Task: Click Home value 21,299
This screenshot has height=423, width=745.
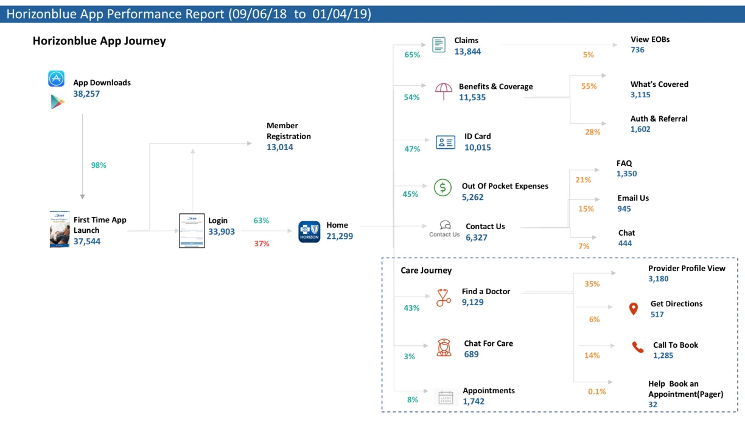Action: (340, 236)
